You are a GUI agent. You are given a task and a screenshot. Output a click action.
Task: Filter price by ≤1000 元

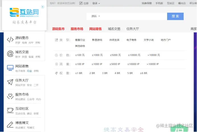coord(97,55)
